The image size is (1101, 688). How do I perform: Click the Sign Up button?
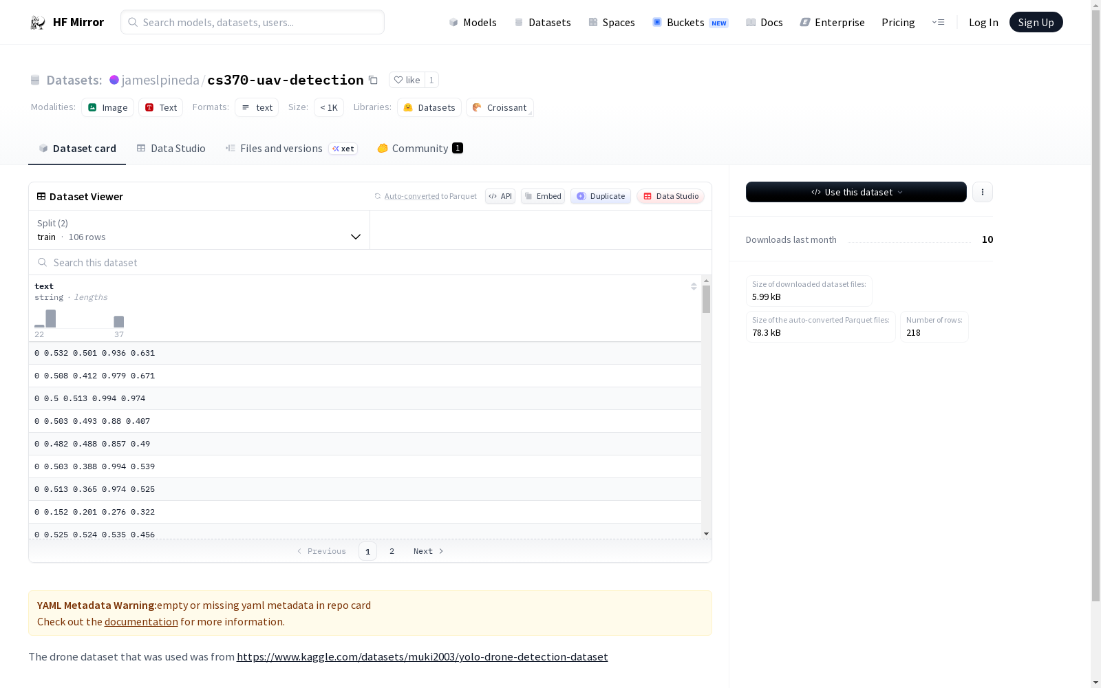tap(1036, 22)
